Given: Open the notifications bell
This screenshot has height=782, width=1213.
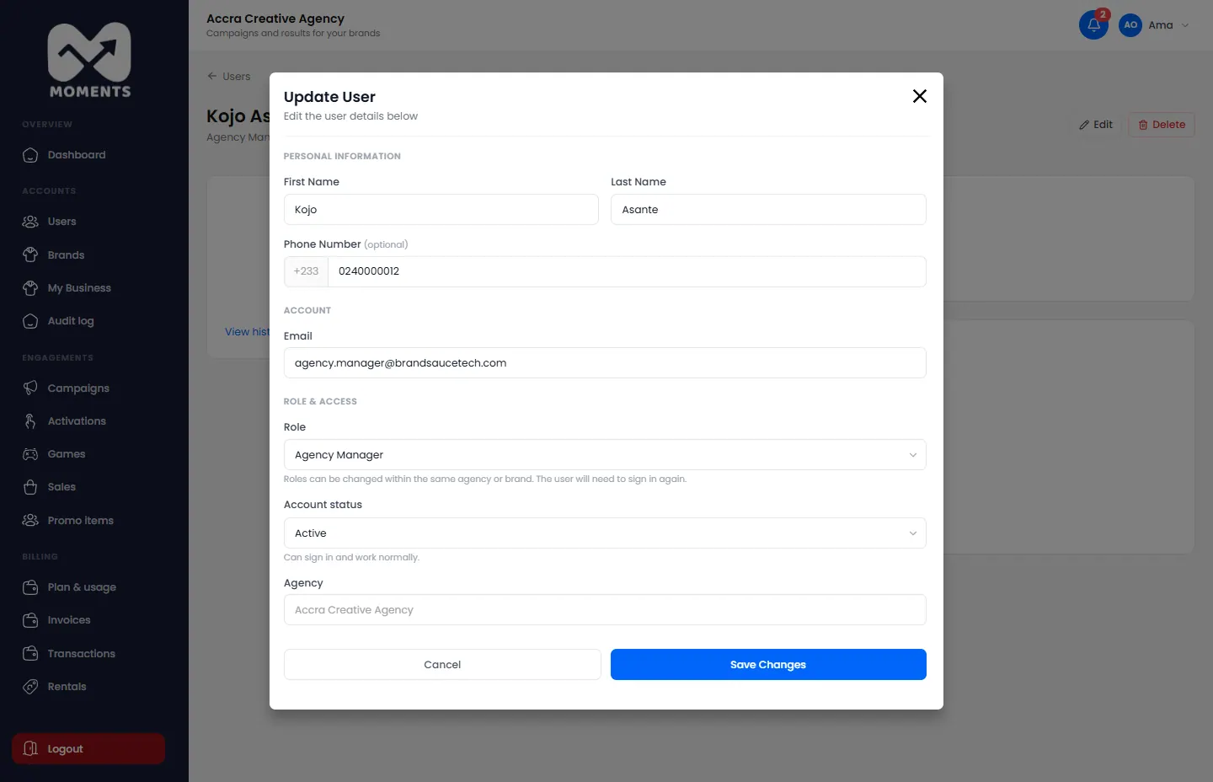Looking at the screenshot, I should click(x=1093, y=25).
